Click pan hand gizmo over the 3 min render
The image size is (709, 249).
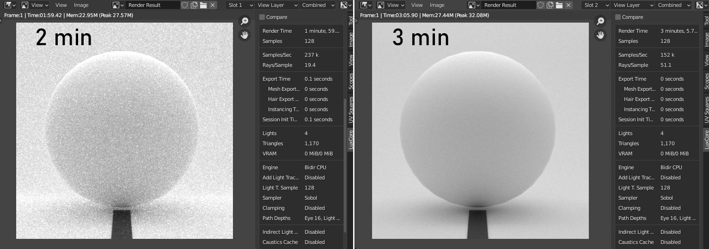pos(600,35)
